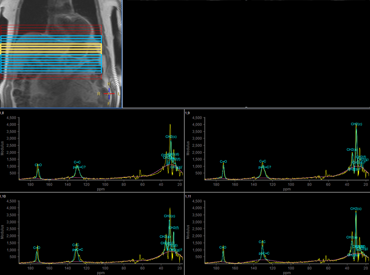Click the C=O peak label in spectrum 1,10

(x=37, y=248)
